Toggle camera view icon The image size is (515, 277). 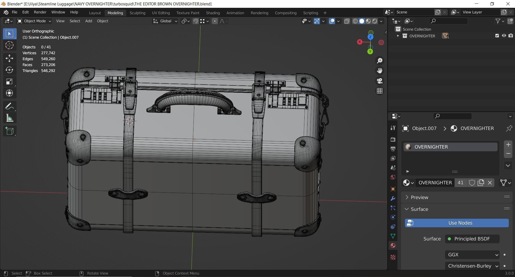point(380,81)
